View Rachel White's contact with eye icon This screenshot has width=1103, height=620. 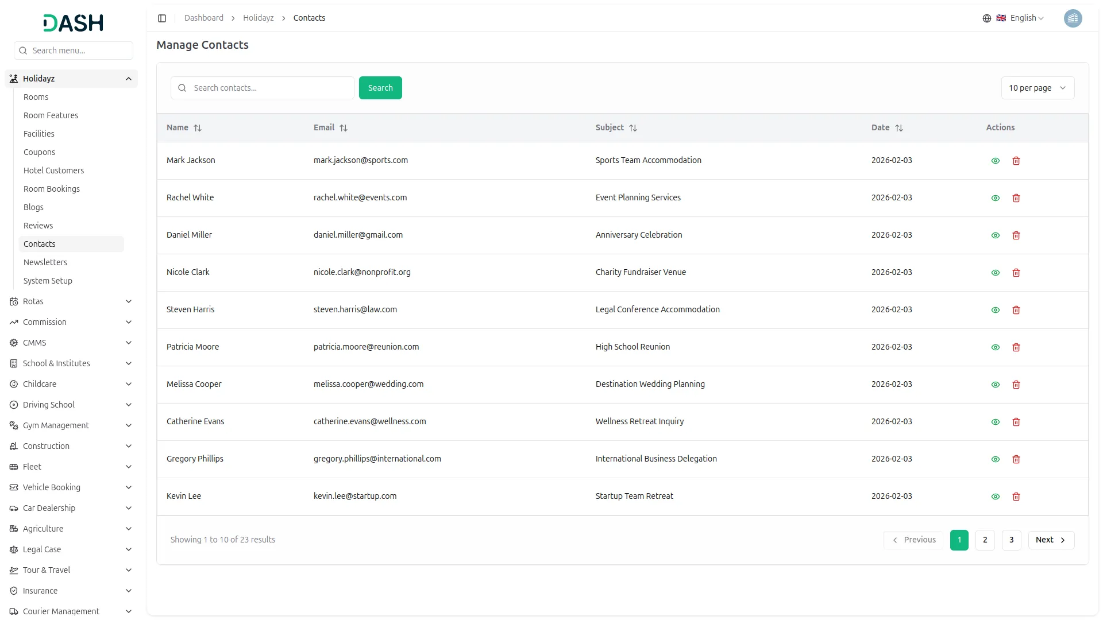click(x=996, y=198)
